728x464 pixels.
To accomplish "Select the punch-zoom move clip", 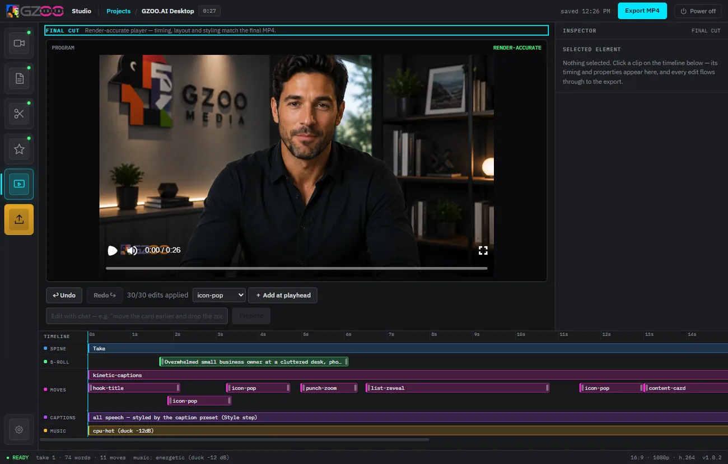I will (x=329, y=388).
